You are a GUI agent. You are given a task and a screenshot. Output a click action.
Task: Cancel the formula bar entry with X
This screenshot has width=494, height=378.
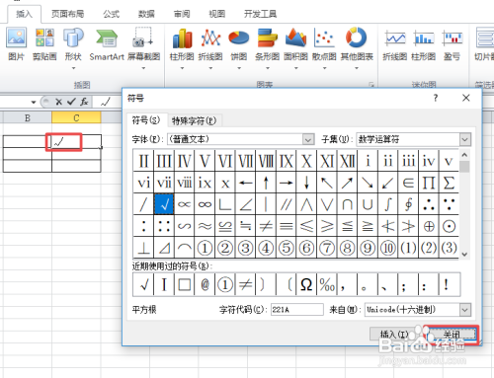pos(59,102)
